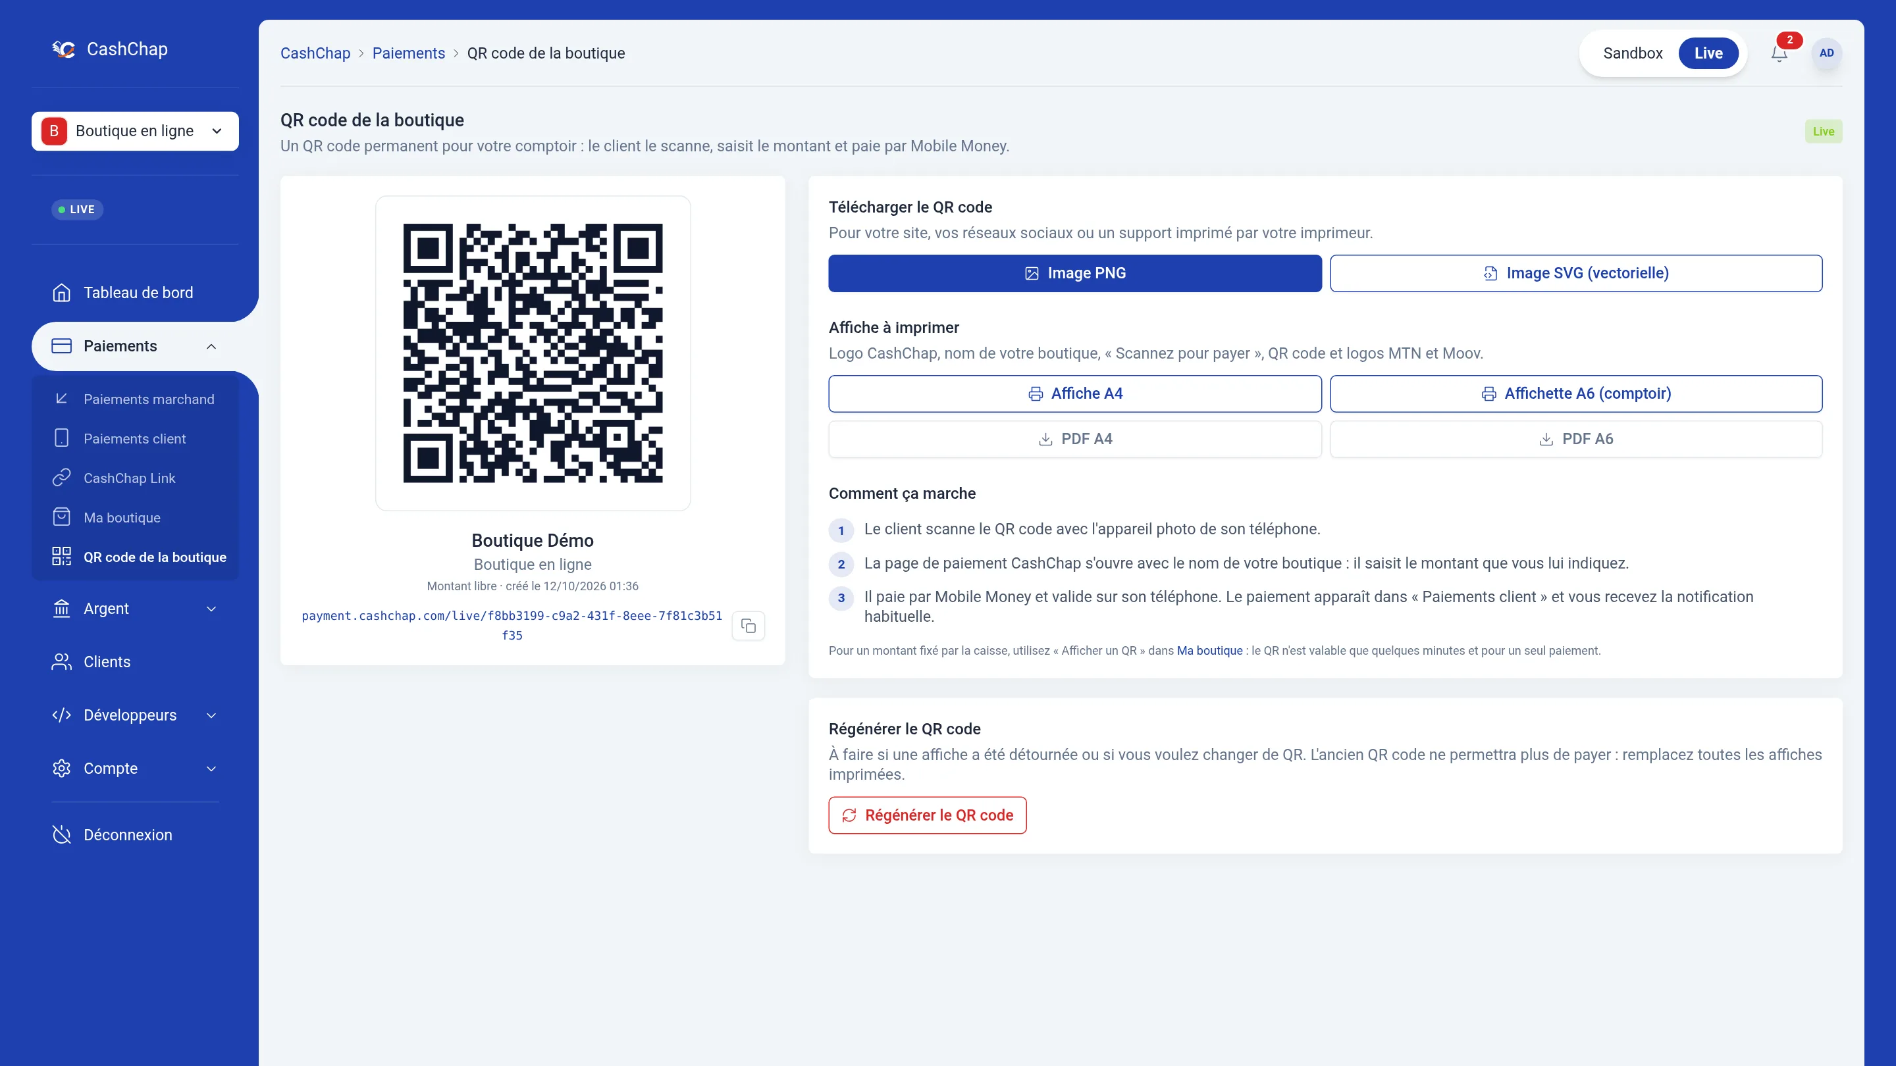
Task: Click the Déconnexion power icon
Action: [62, 835]
